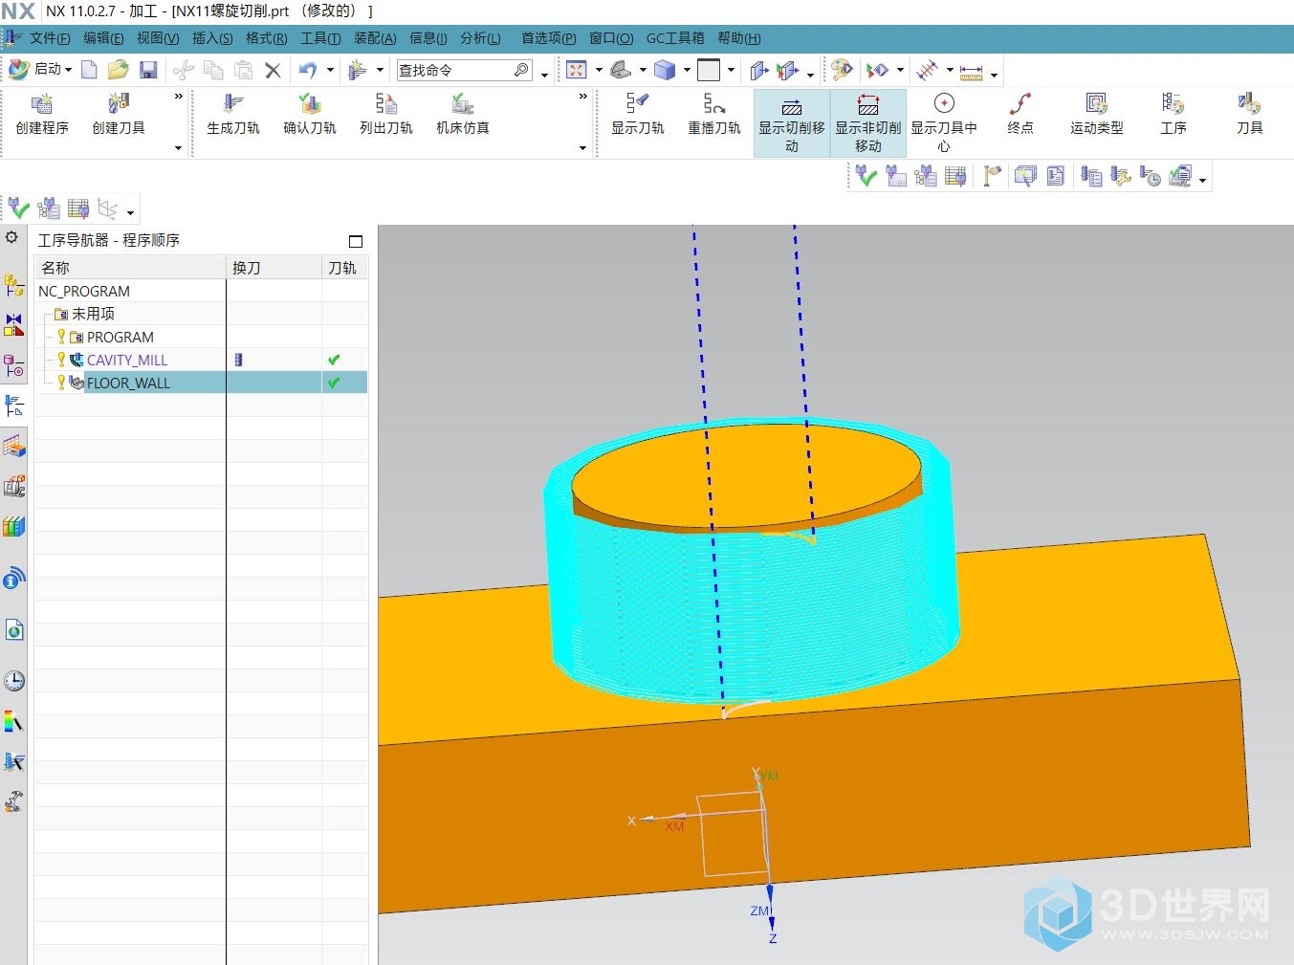Screen dimensions: 1294x965
Task: Open the 插入 Insert menu
Action: [212, 38]
